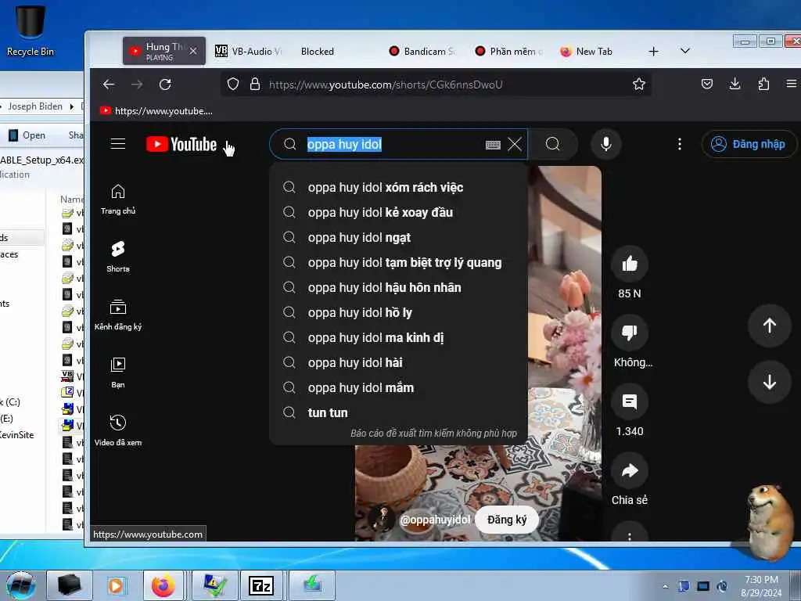
Task: Open 7-Zip from the taskbar
Action: tap(261, 585)
